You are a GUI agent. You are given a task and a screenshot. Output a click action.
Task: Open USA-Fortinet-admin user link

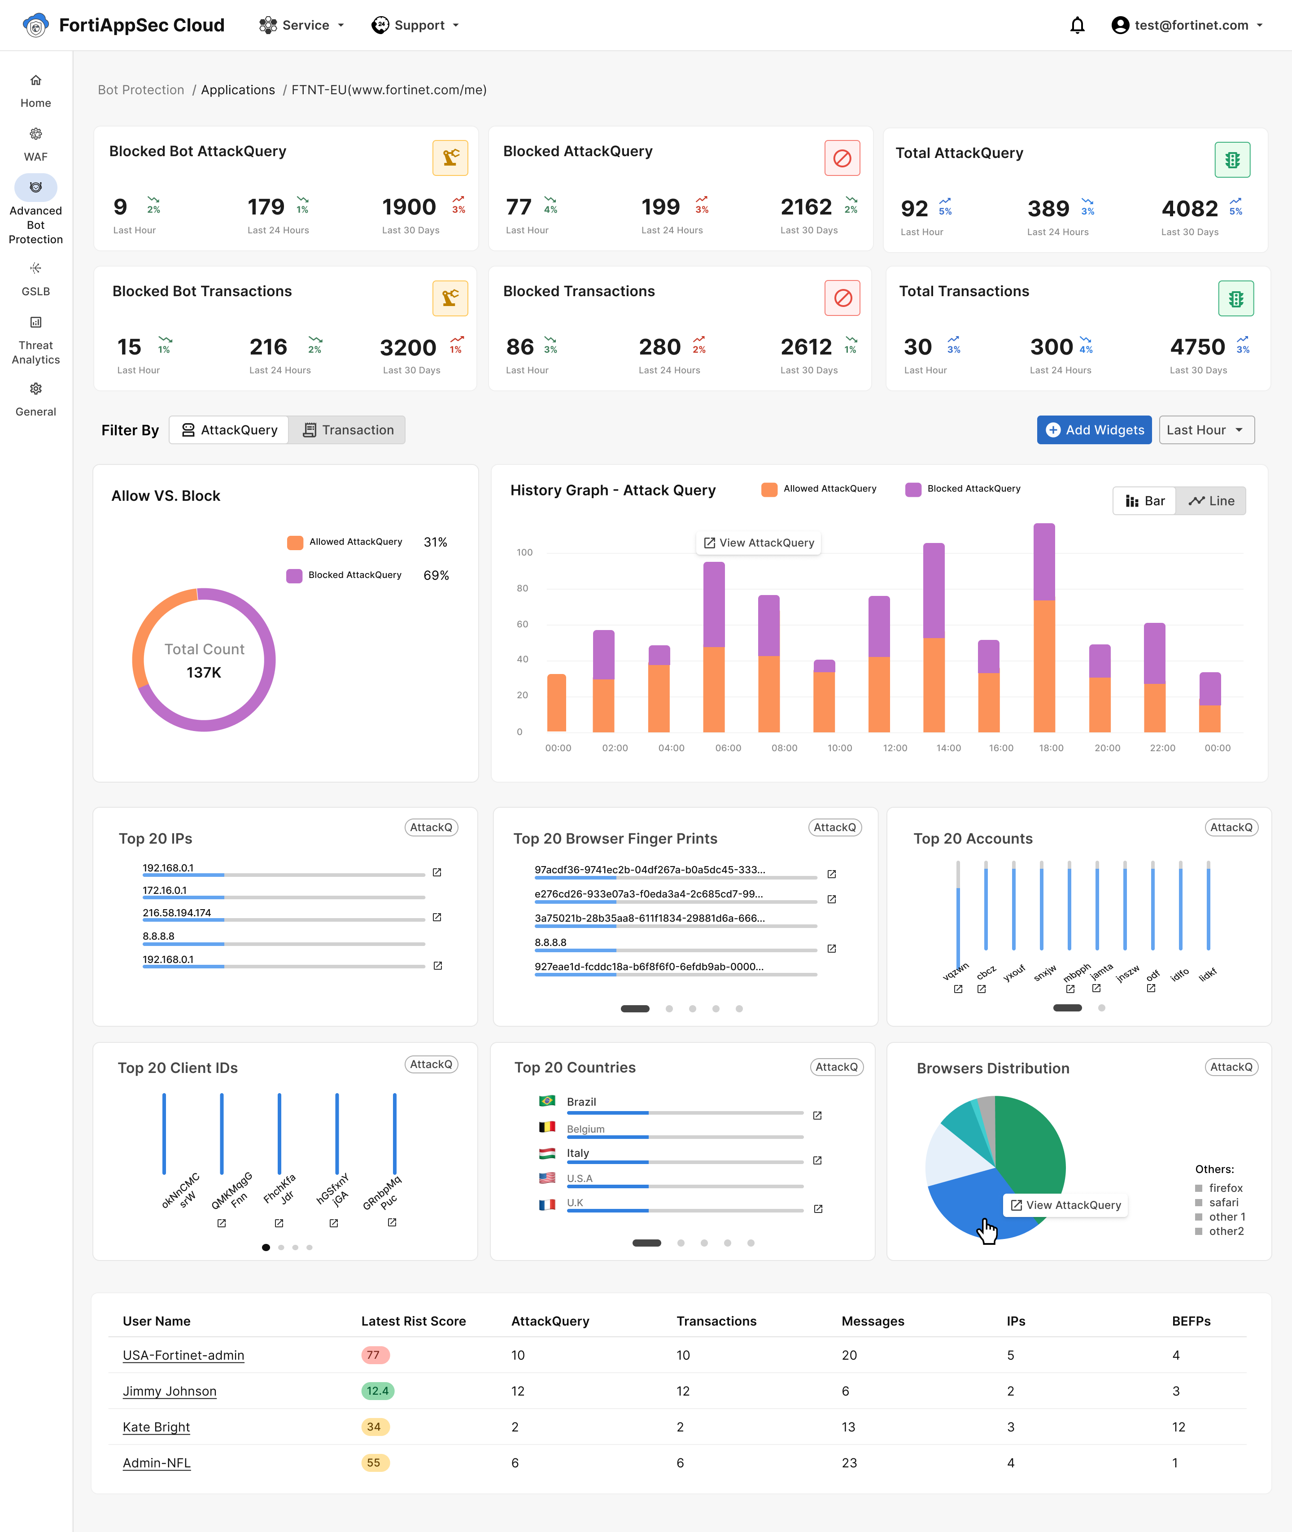click(x=183, y=1355)
